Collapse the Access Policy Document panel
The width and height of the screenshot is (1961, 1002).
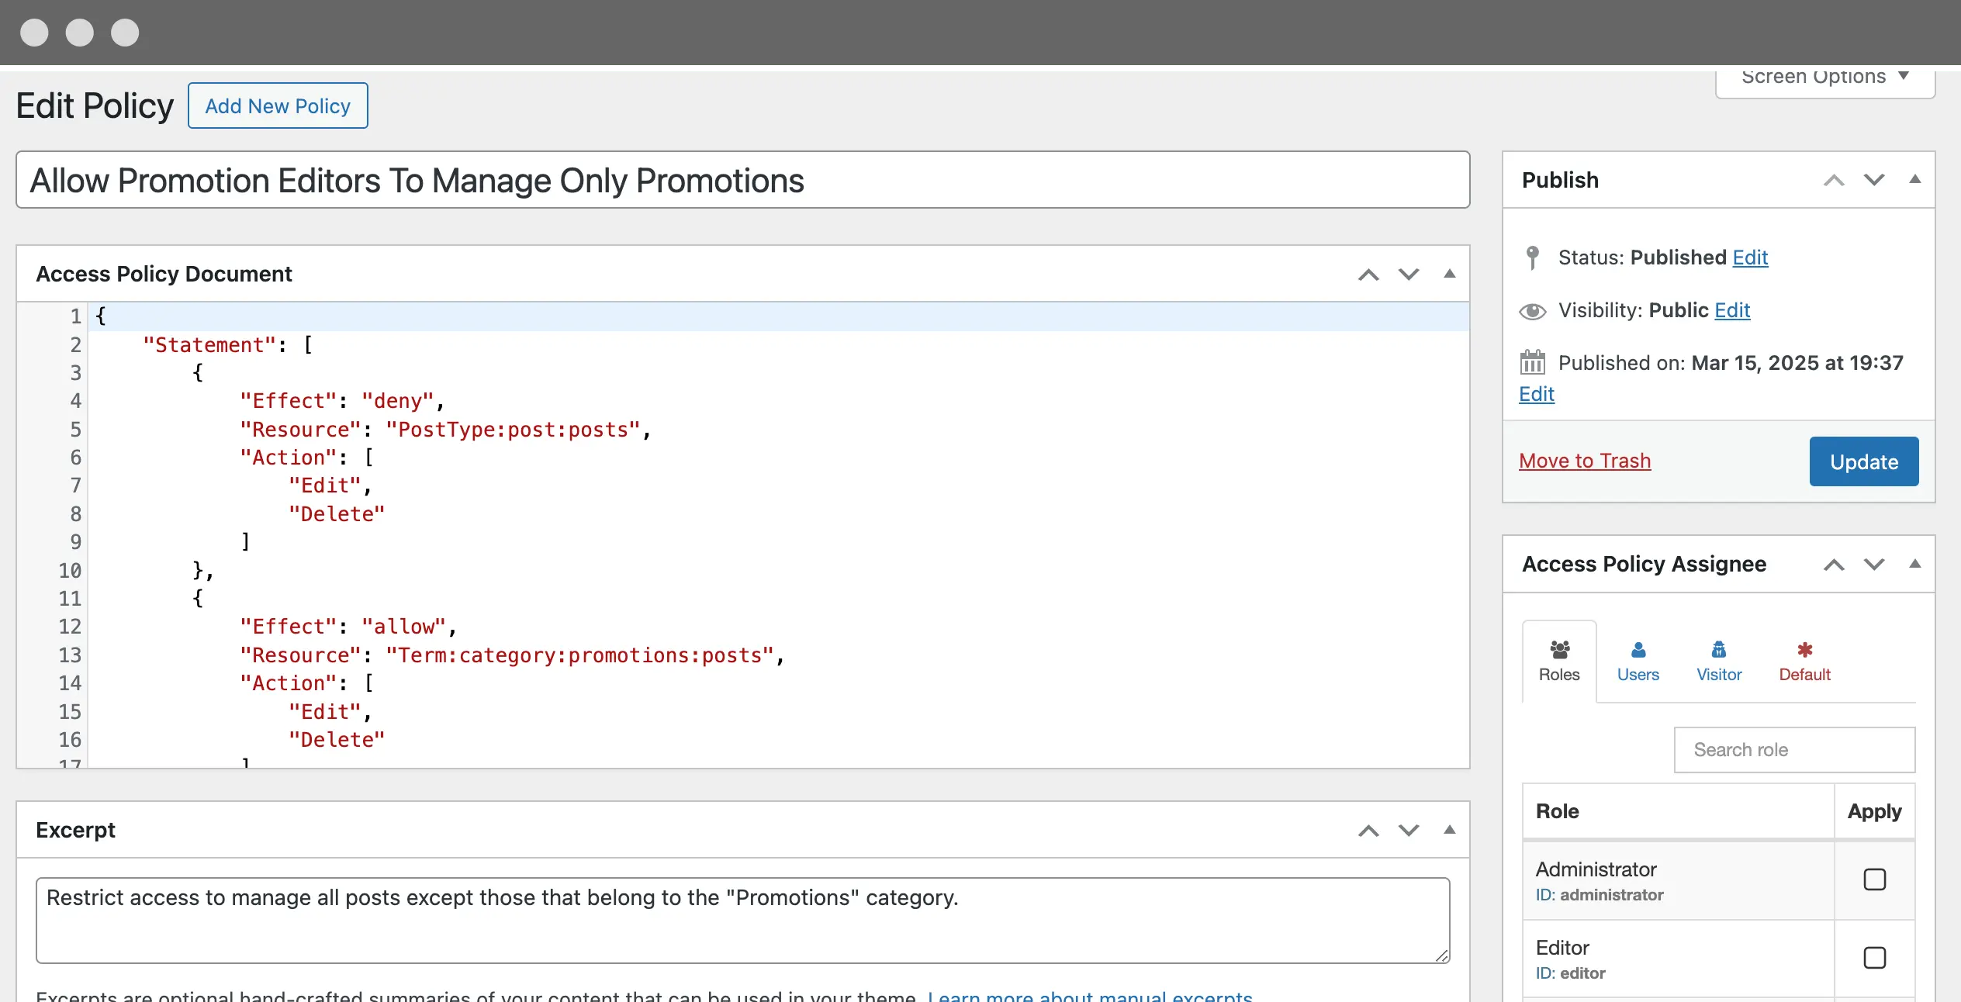coord(1449,274)
